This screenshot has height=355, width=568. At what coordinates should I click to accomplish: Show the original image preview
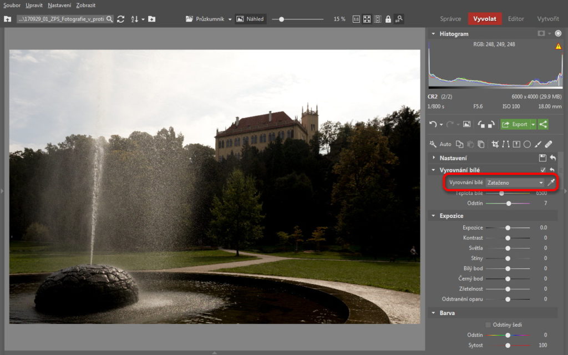click(466, 124)
